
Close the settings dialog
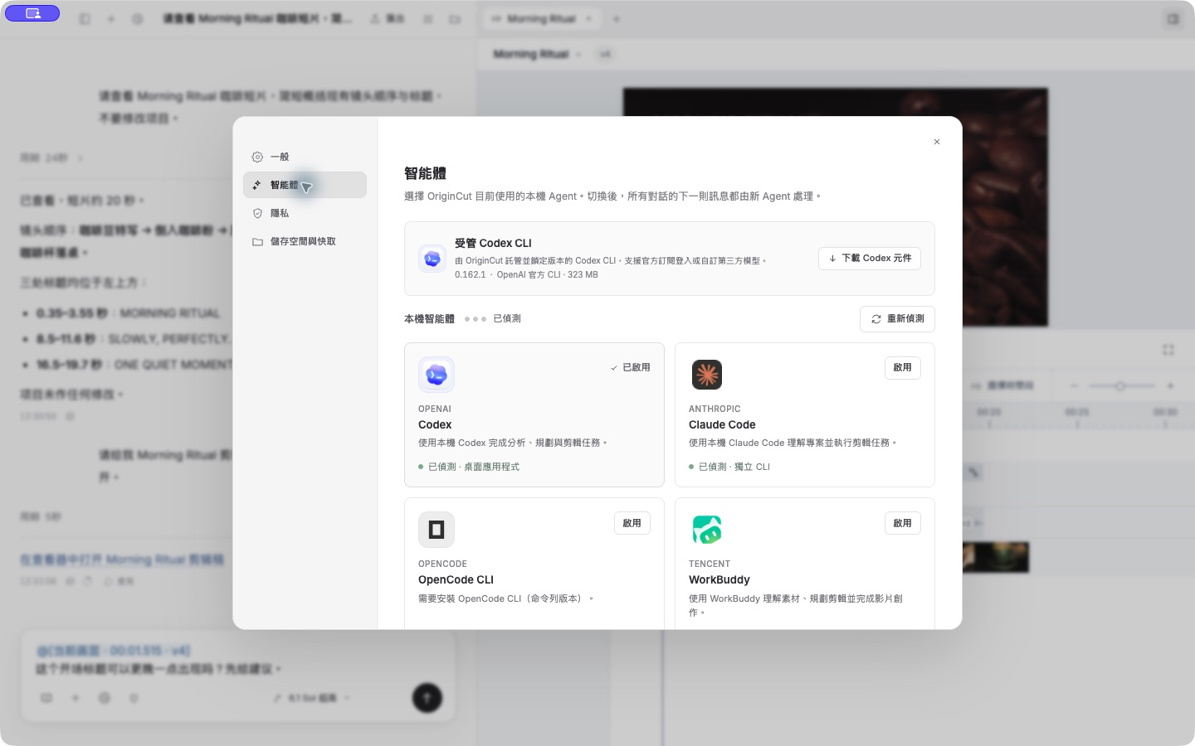pos(937,142)
